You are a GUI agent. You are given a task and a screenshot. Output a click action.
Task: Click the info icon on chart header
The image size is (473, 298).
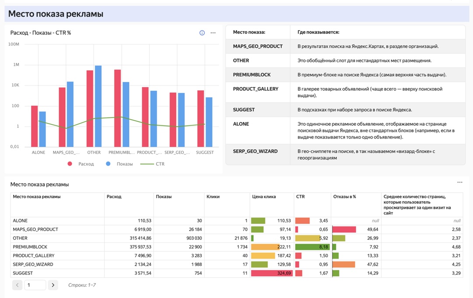click(202, 33)
